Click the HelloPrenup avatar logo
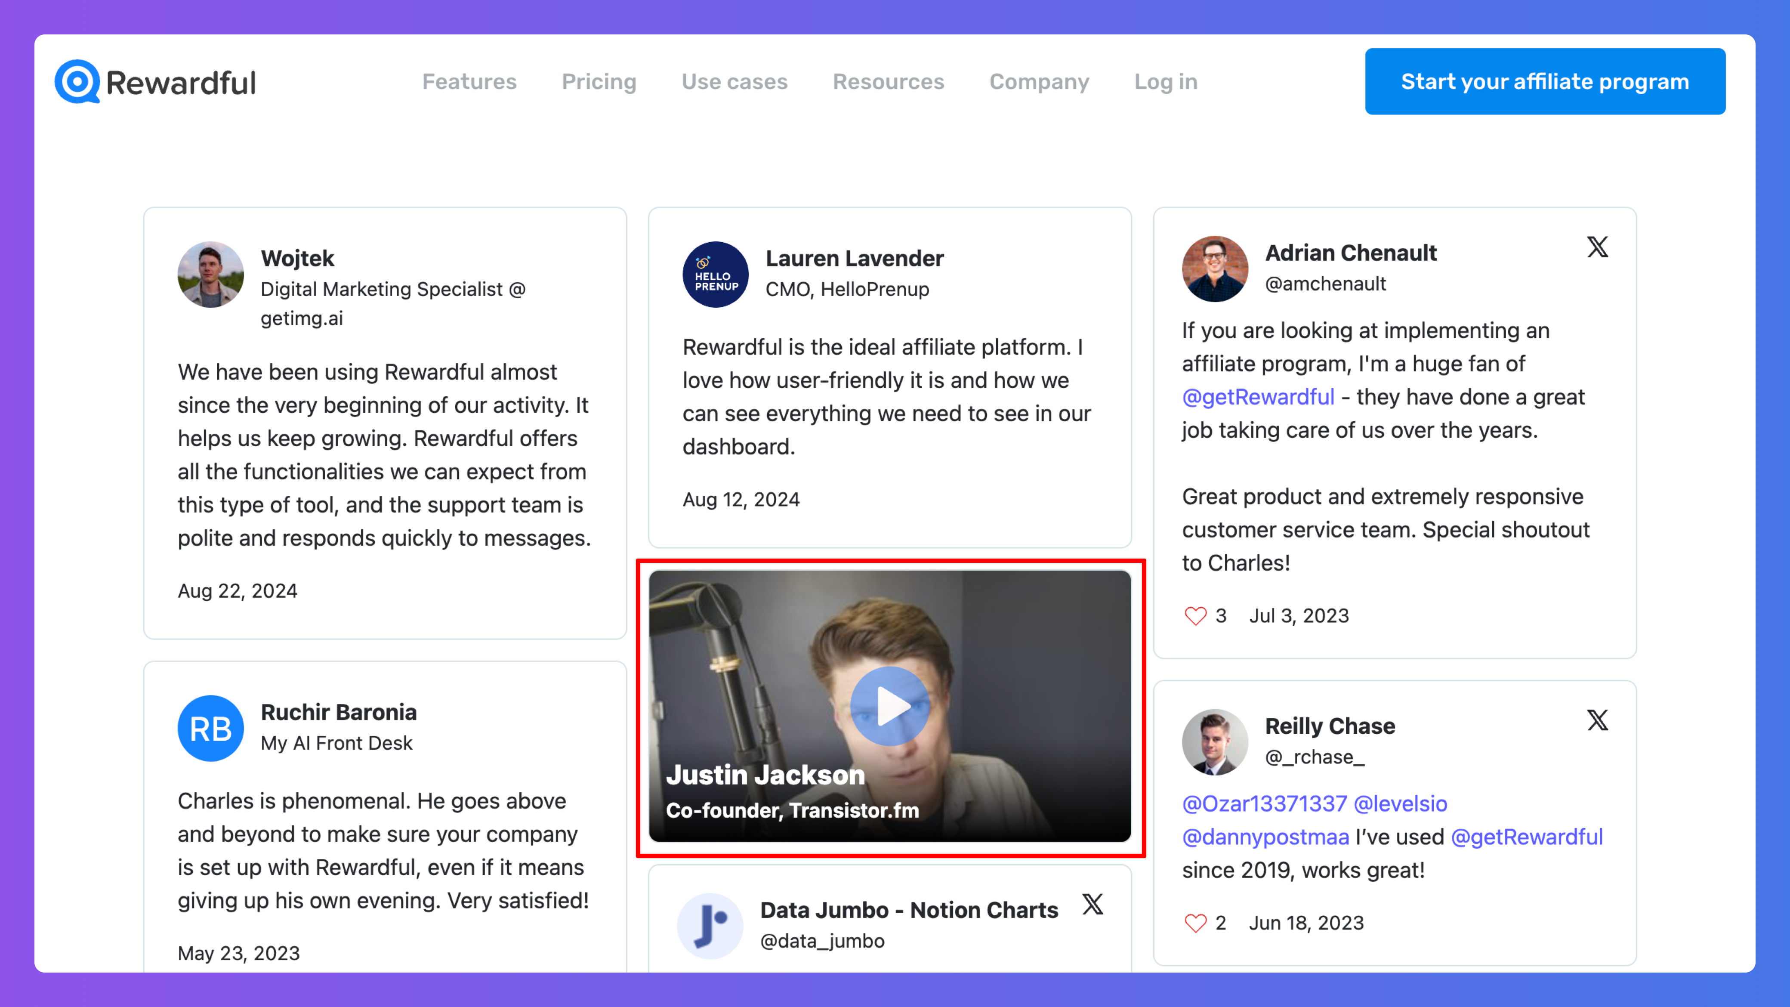The image size is (1790, 1007). (715, 275)
